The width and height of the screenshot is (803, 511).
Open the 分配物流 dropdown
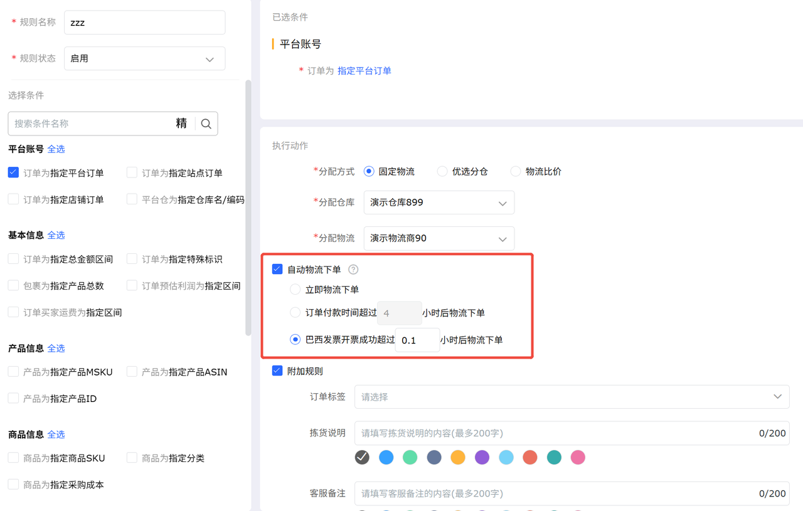[x=439, y=238]
